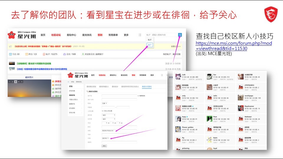
Task: Click the megaphone announcement icon
Action: pyautogui.click(x=11, y=47)
